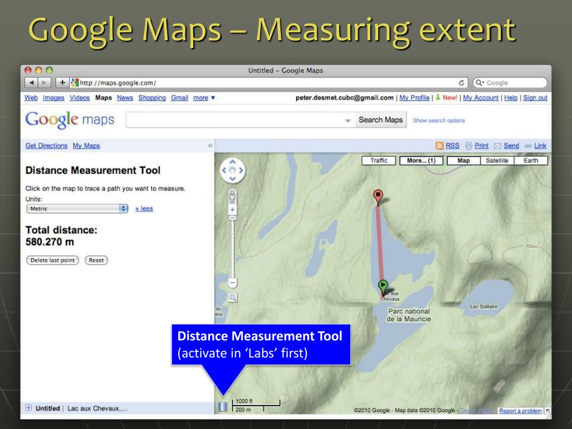Click the site favicon in the address bar

[x=74, y=83]
